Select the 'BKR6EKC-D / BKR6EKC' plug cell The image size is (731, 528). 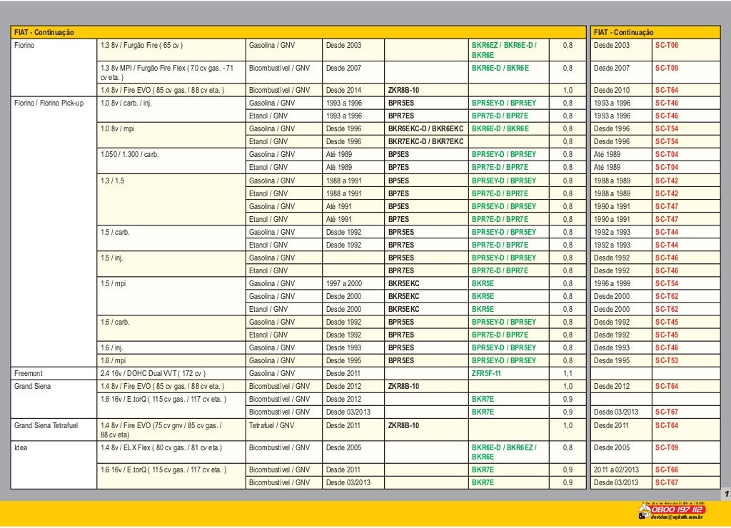pos(426,128)
